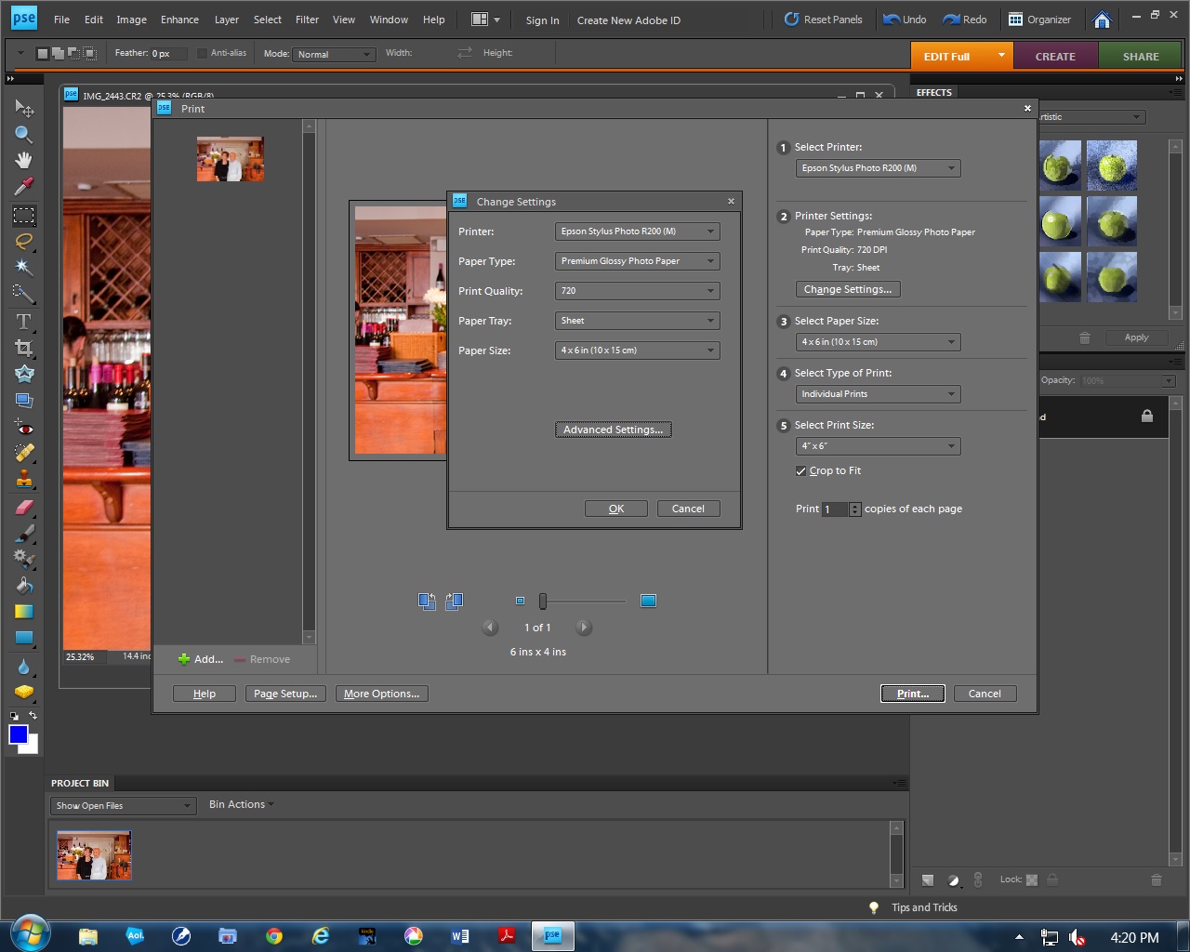Click the print preview zoom slider
Screen dimensions: 1190x952
[x=543, y=602]
